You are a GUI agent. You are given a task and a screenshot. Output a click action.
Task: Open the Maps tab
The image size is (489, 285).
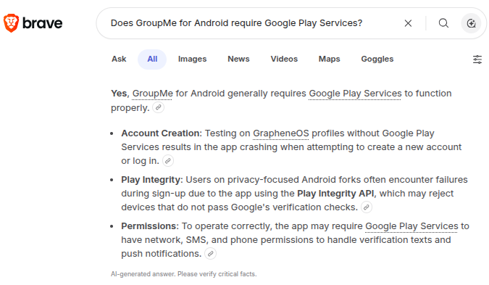(x=330, y=59)
